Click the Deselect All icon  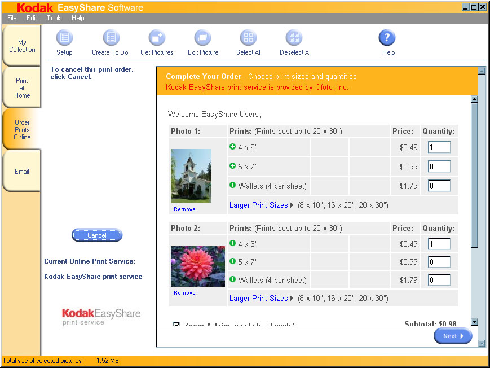295,38
